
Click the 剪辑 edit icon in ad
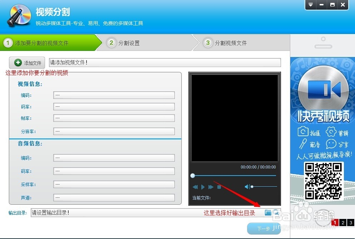tap(331, 132)
